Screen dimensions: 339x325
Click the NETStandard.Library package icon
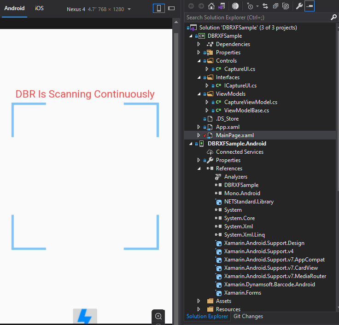[218, 202]
